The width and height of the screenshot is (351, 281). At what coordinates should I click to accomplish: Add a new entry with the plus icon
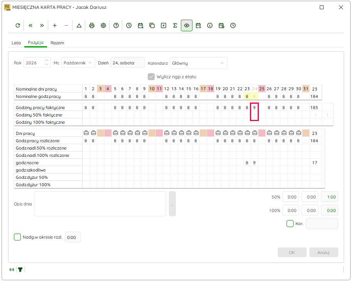55,25
